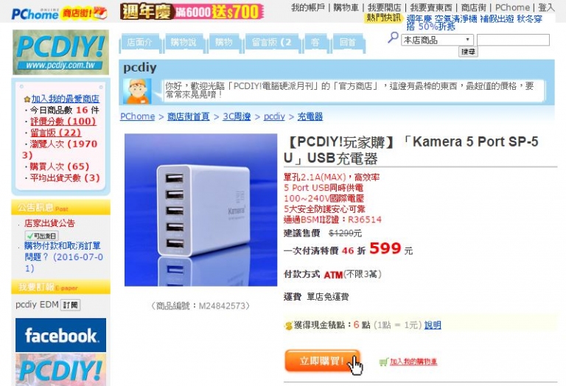This screenshot has height=386, width=566.
Task: Click the search text input field
Action: click(x=513, y=40)
